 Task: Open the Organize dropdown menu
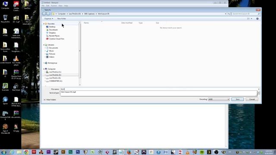coord(49,19)
